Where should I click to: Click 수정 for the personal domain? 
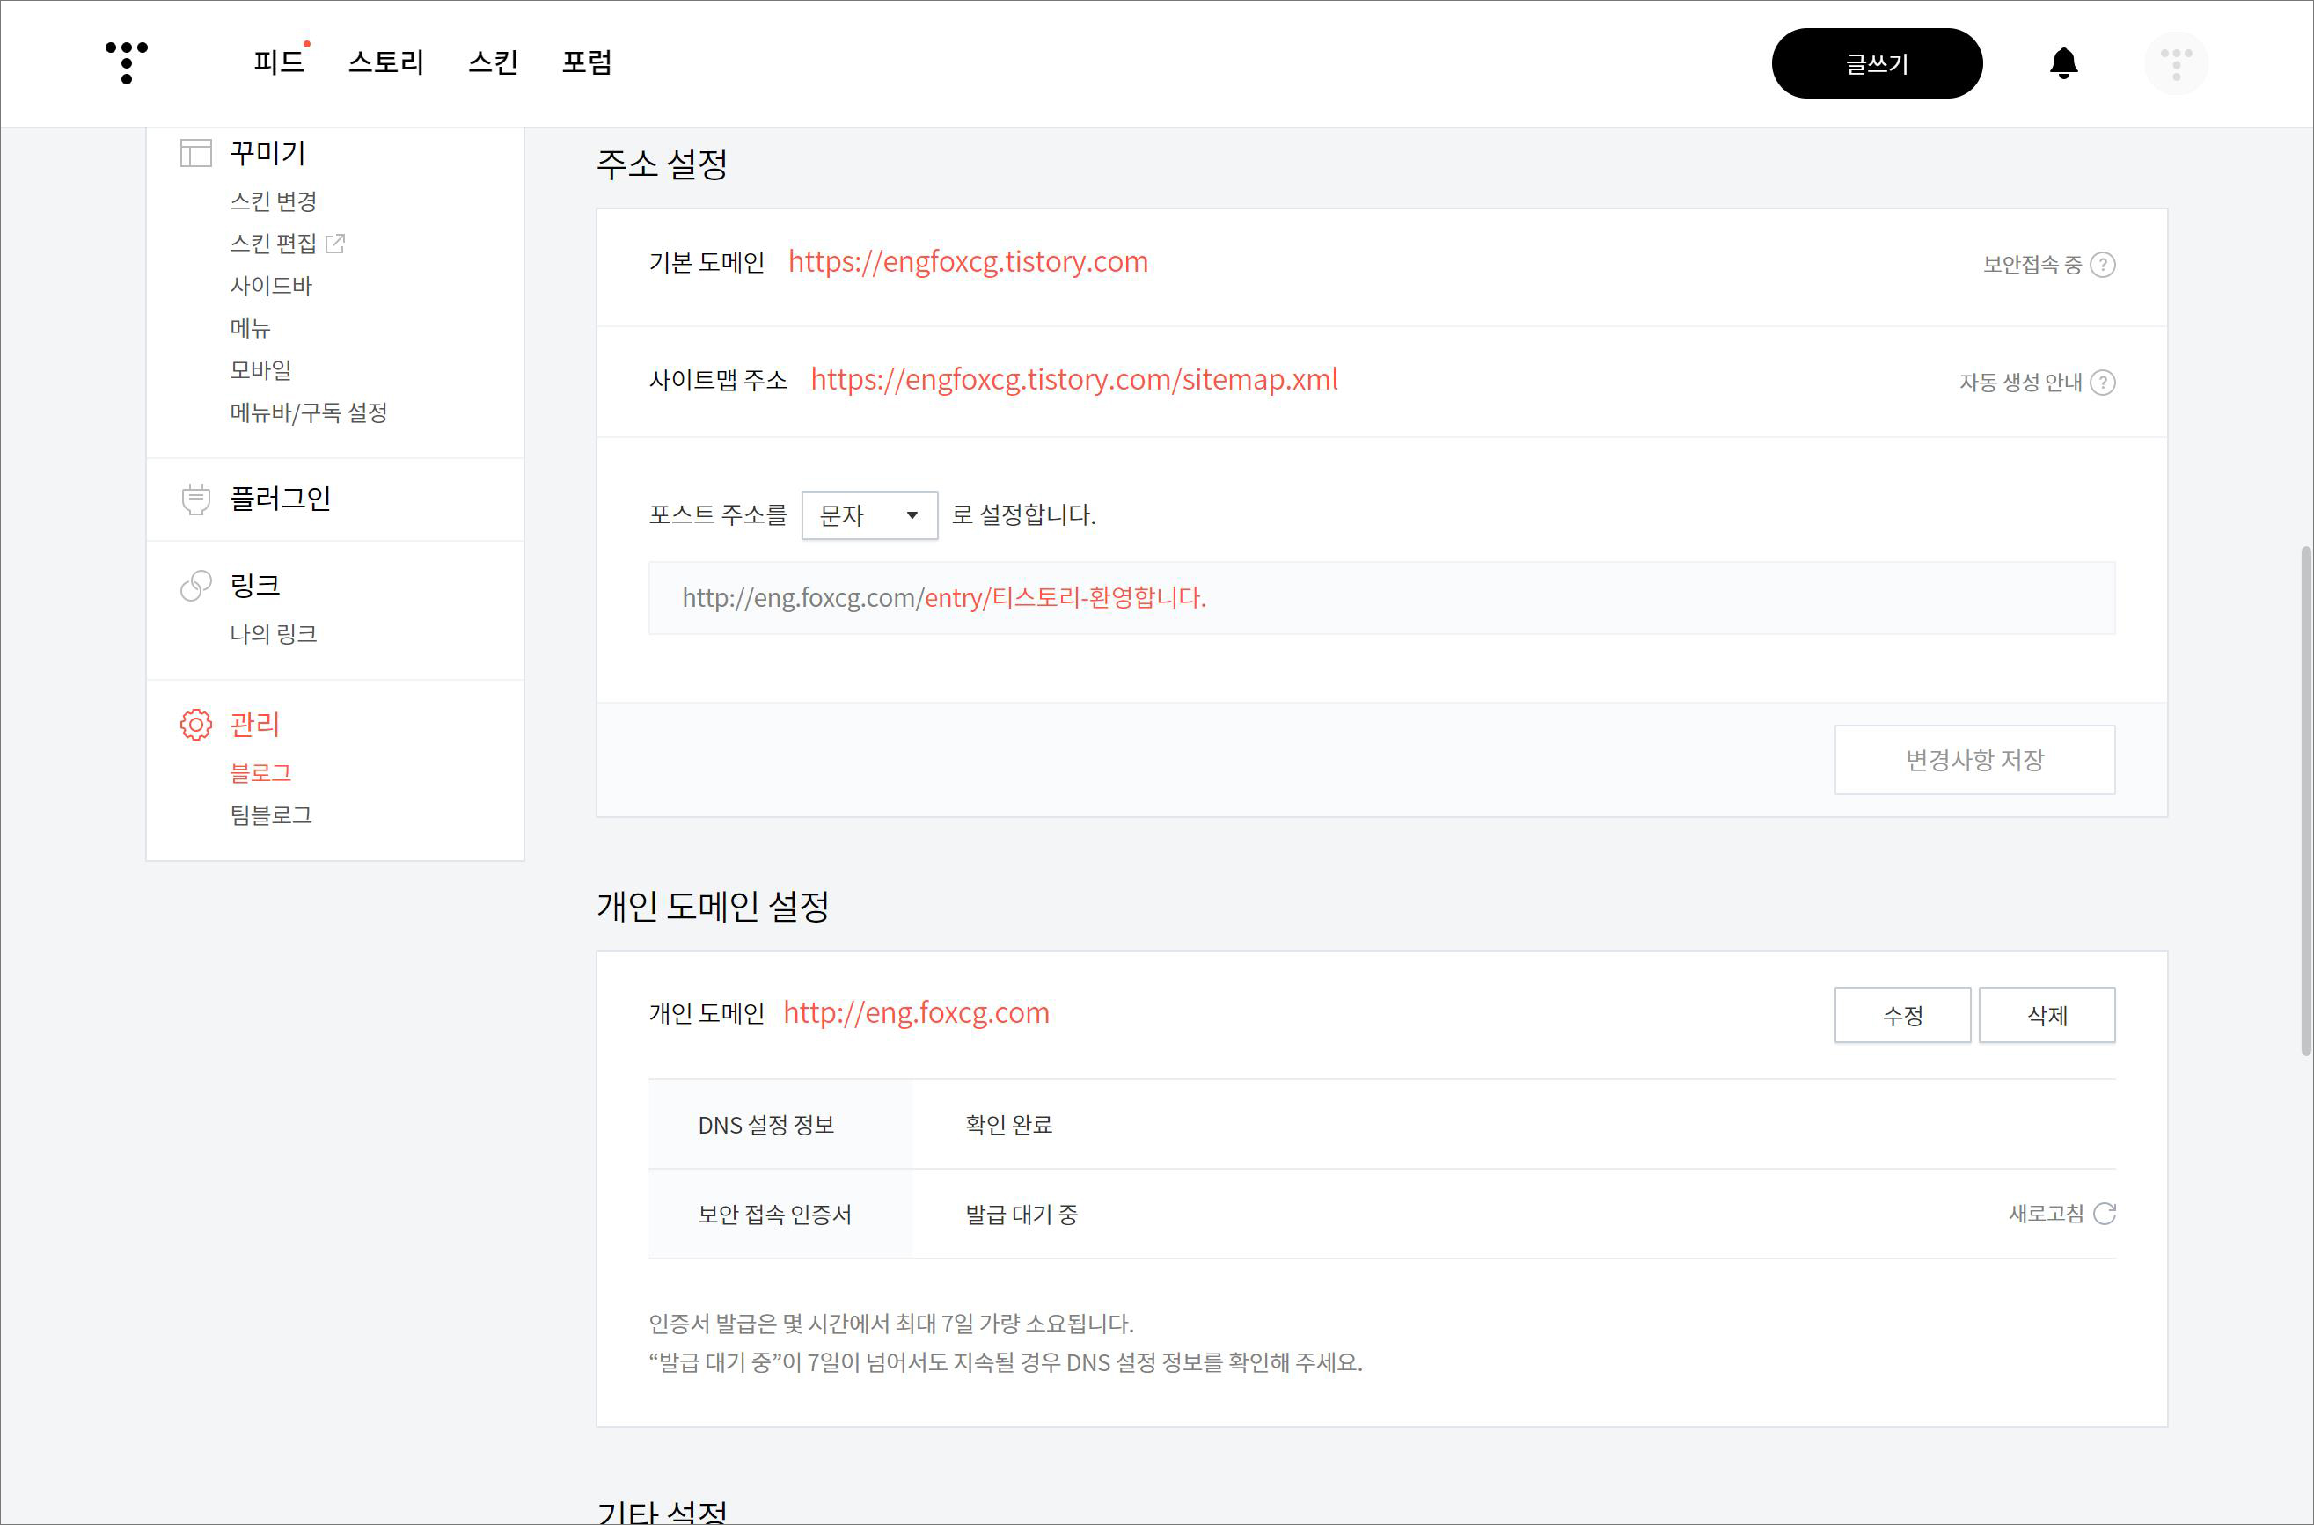[x=1901, y=1016]
